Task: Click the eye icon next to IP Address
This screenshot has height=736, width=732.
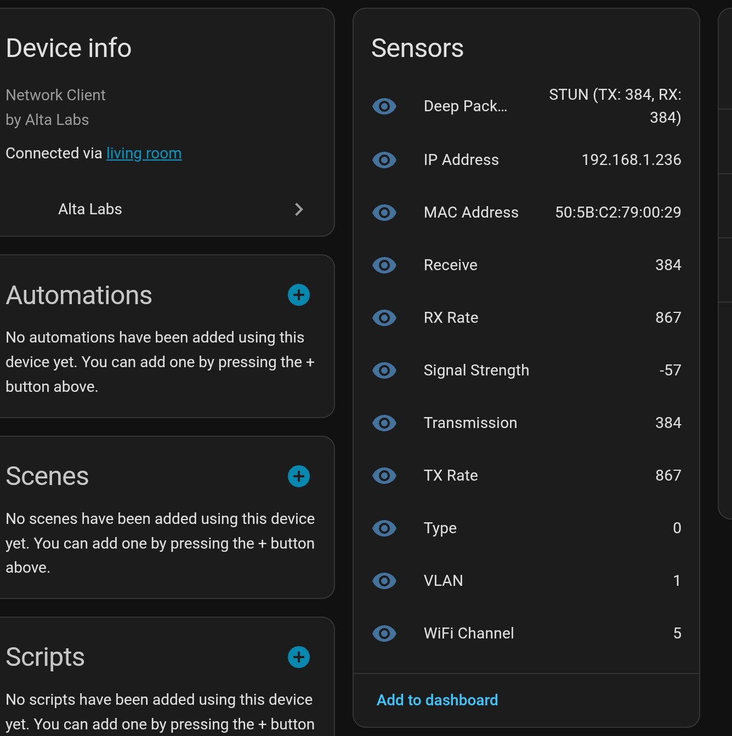Action: 384,159
